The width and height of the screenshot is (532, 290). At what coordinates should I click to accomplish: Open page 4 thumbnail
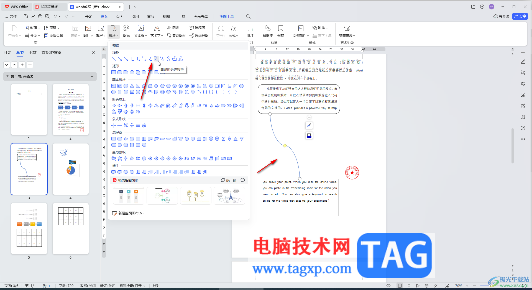(x=71, y=169)
